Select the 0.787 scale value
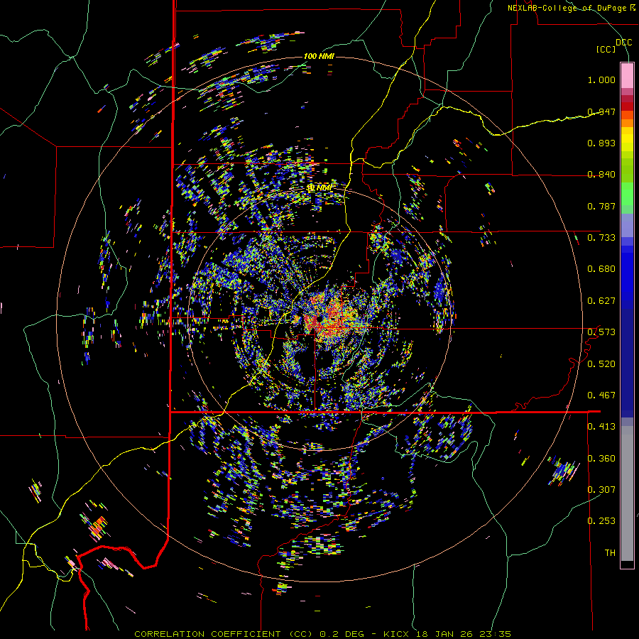The width and height of the screenshot is (639, 639). point(601,206)
